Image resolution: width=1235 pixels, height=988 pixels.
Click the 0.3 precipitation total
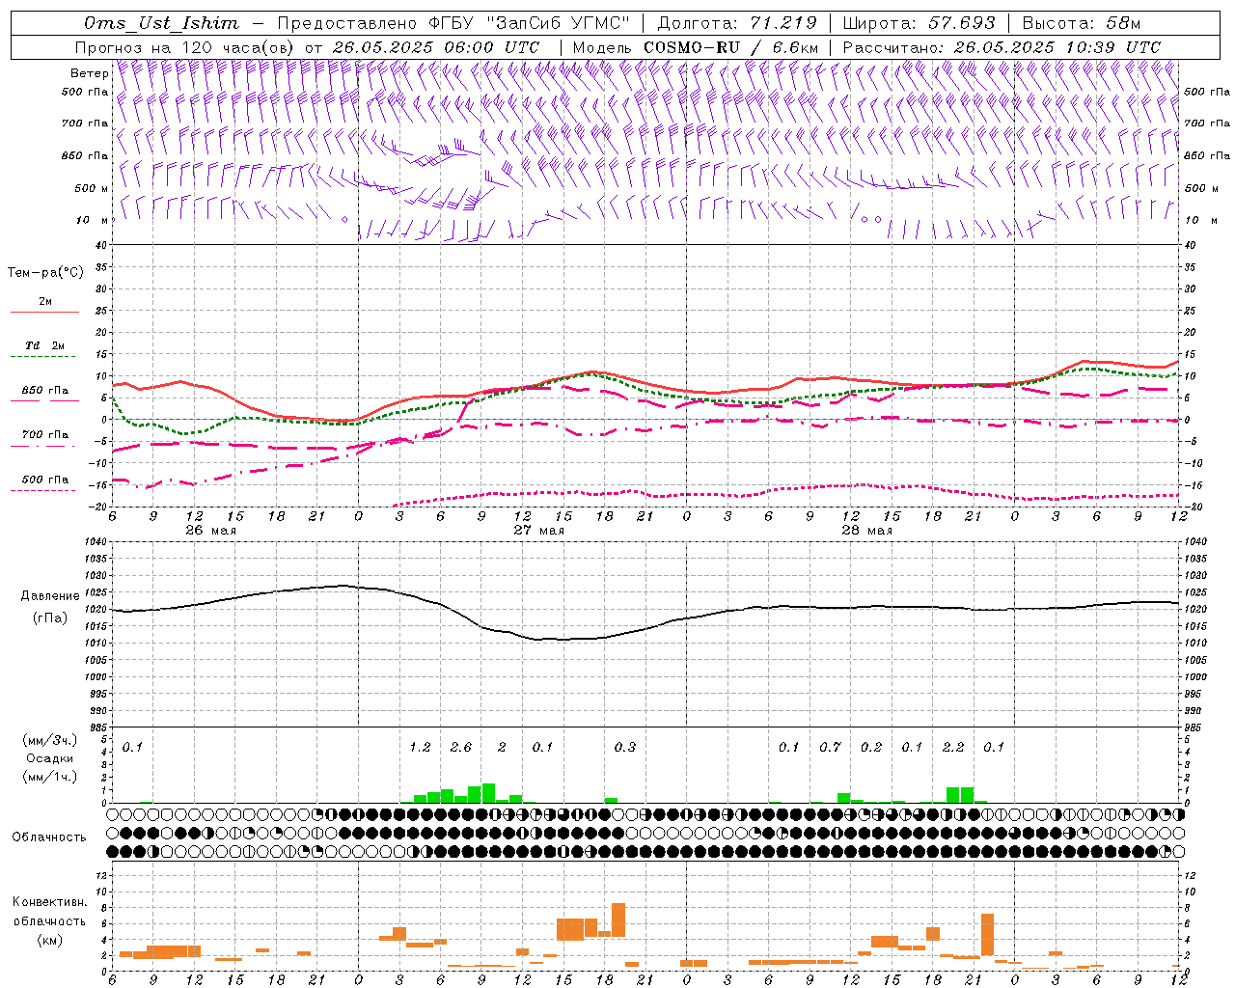click(x=625, y=747)
